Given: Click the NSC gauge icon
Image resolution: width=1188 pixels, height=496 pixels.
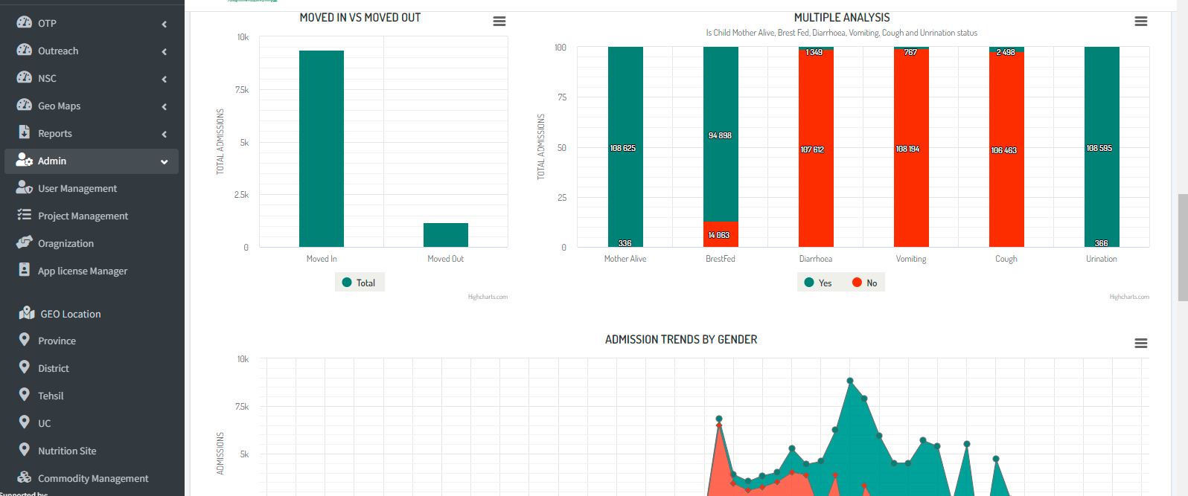Looking at the screenshot, I should (x=24, y=77).
